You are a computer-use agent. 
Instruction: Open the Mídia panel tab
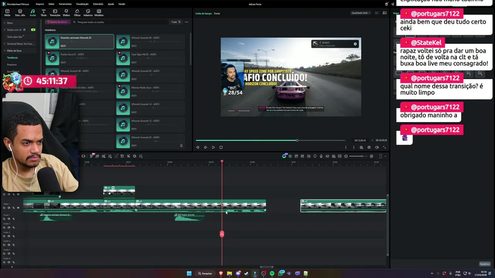coord(7,13)
